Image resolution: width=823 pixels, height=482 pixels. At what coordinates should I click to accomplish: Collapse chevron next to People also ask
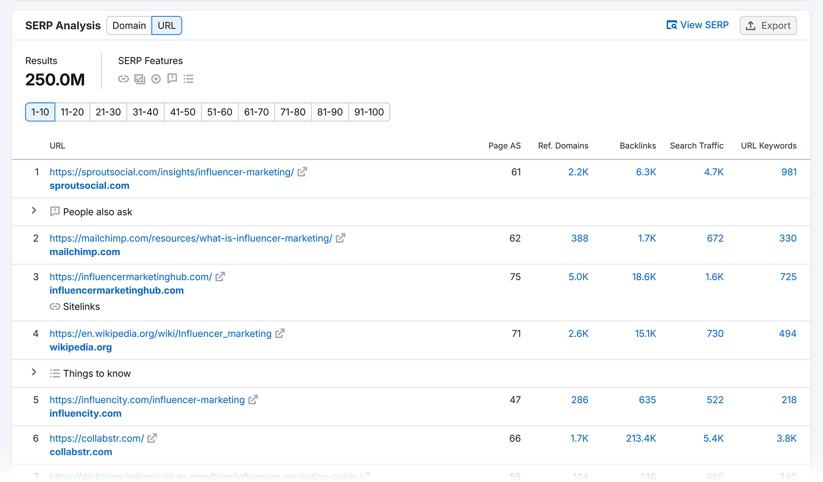point(34,210)
